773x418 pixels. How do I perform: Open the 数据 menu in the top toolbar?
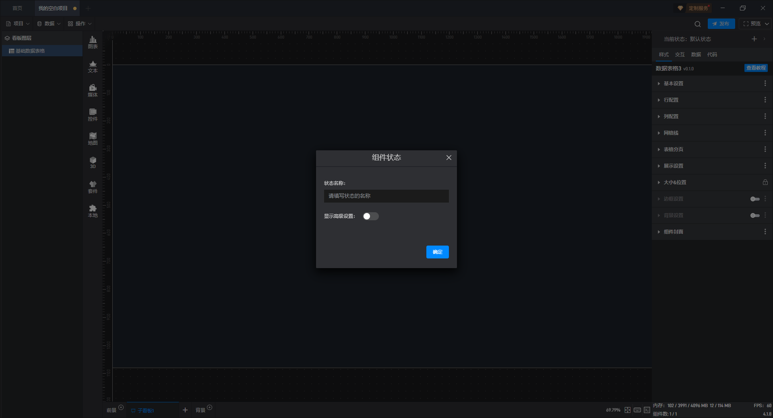[x=49, y=24]
